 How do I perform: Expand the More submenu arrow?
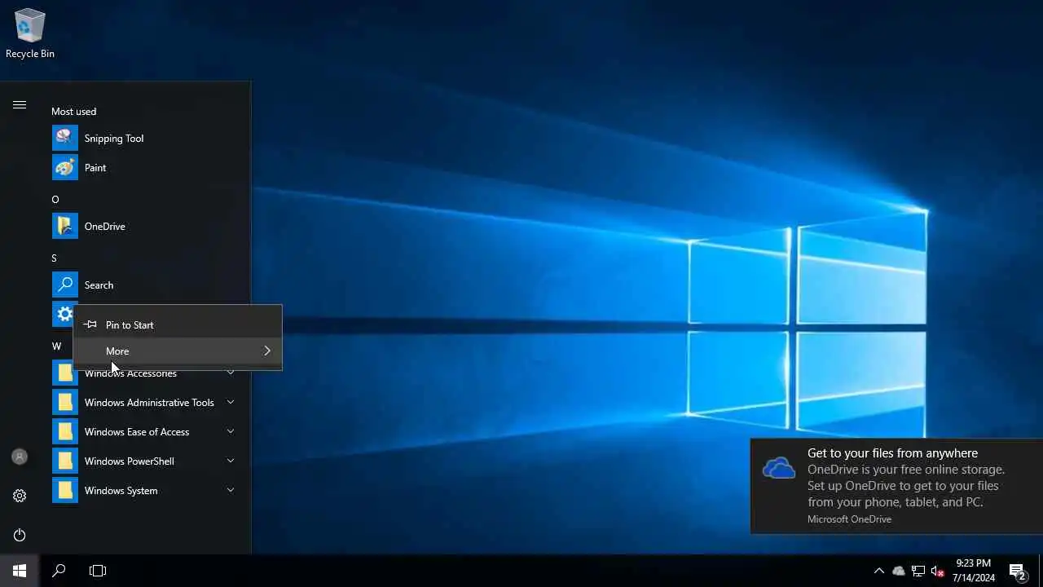[266, 351]
